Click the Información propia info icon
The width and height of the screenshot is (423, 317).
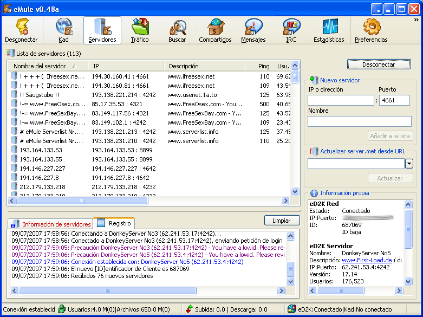(314, 193)
